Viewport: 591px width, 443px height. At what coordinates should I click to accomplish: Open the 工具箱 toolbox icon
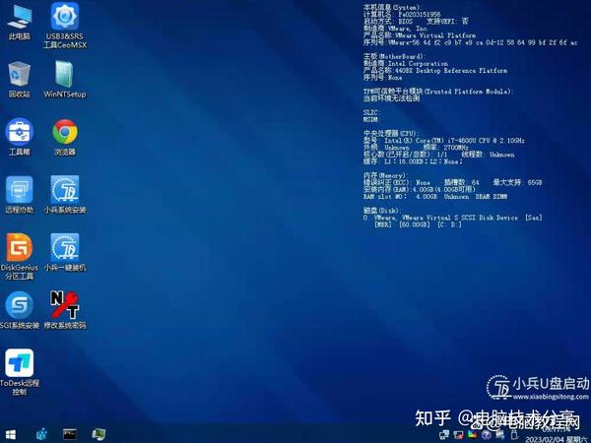point(20,137)
